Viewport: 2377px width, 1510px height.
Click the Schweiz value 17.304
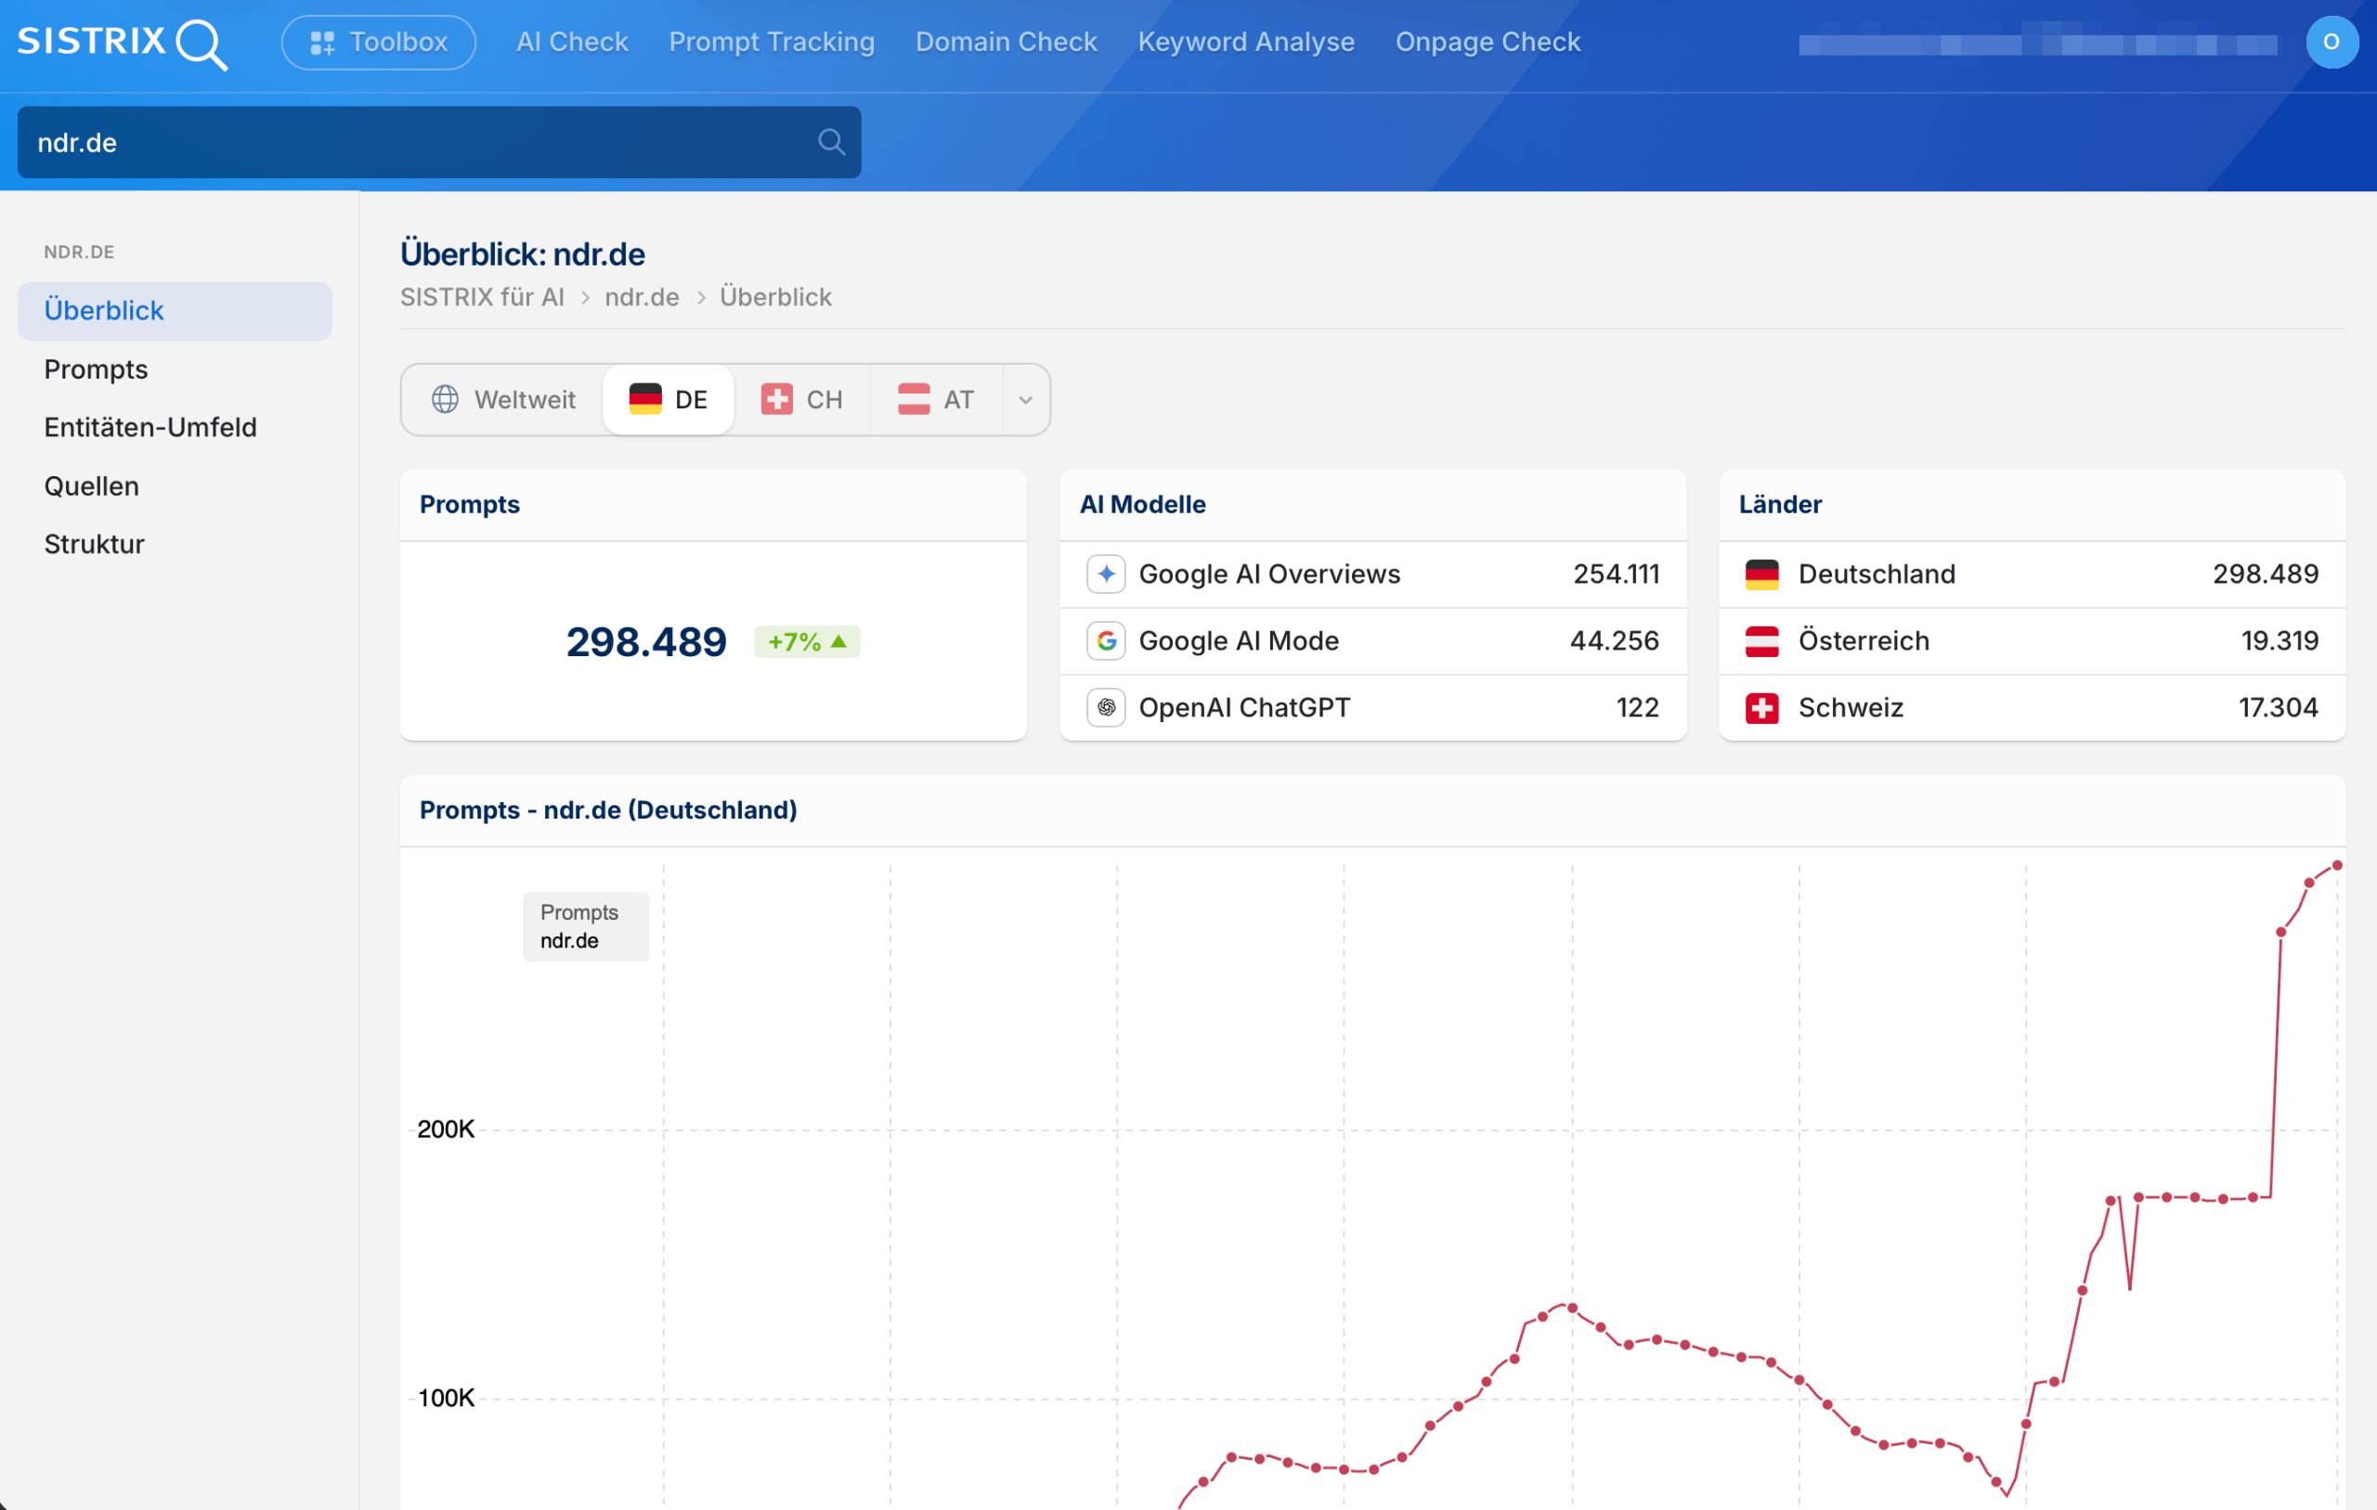(2279, 707)
